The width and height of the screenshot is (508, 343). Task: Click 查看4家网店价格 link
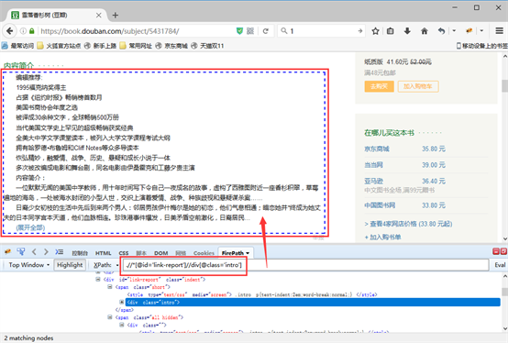click(408, 224)
